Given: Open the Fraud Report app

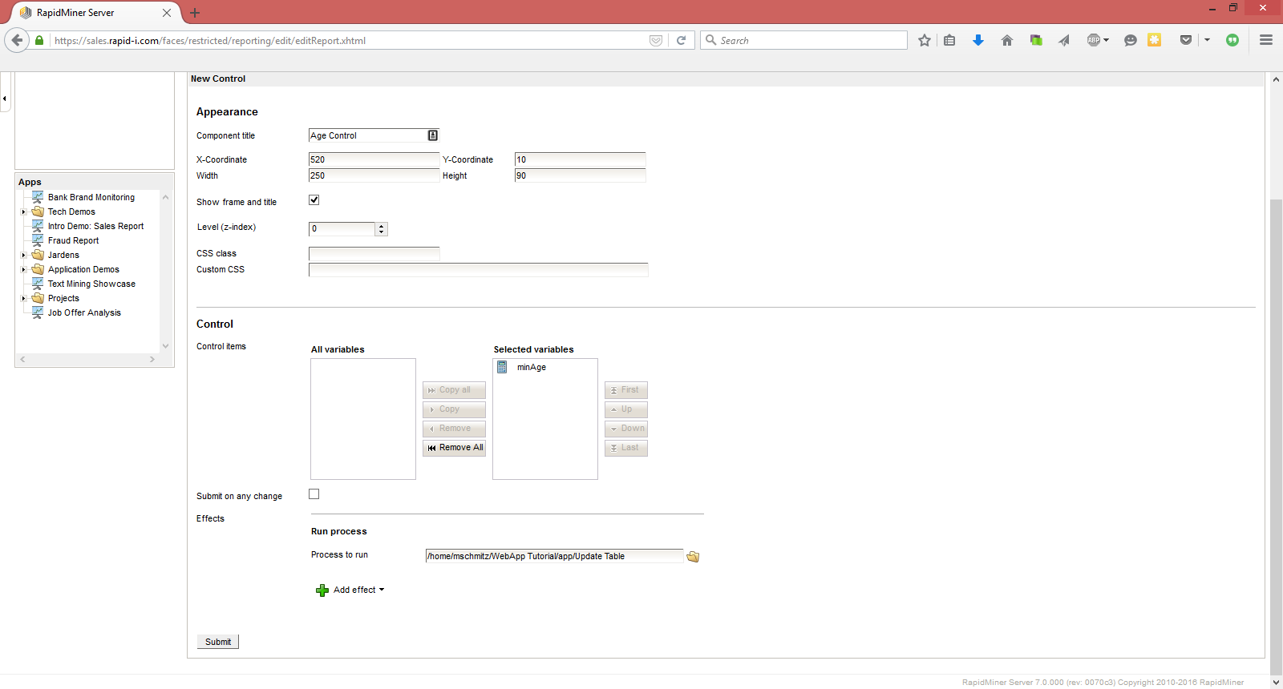Looking at the screenshot, I should pyautogui.click(x=73, y=240).
